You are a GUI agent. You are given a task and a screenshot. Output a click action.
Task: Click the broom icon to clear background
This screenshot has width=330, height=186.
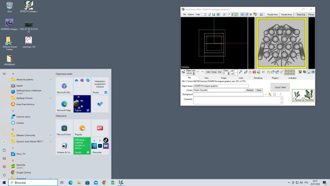(270, 94)
